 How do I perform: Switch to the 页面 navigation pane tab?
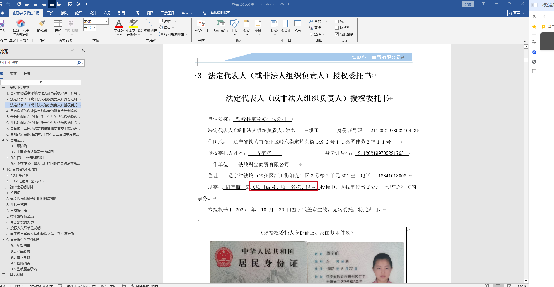click(x=13, y=74)
